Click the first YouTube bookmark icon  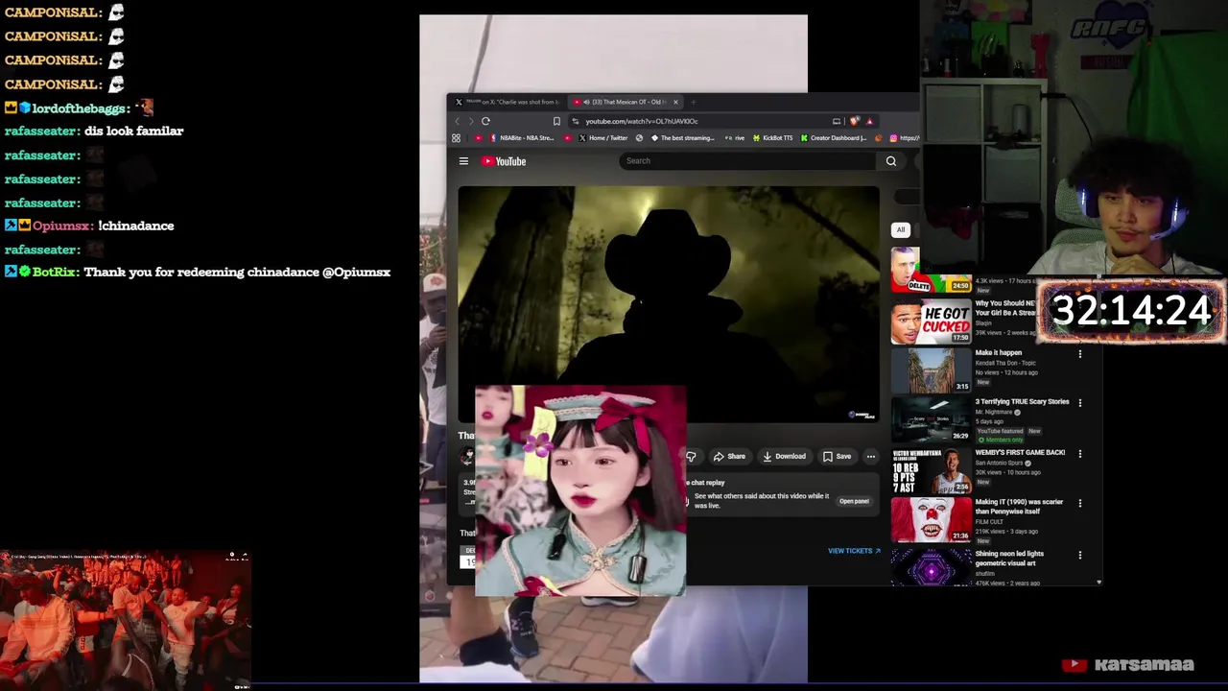click(x=479, y=138)
